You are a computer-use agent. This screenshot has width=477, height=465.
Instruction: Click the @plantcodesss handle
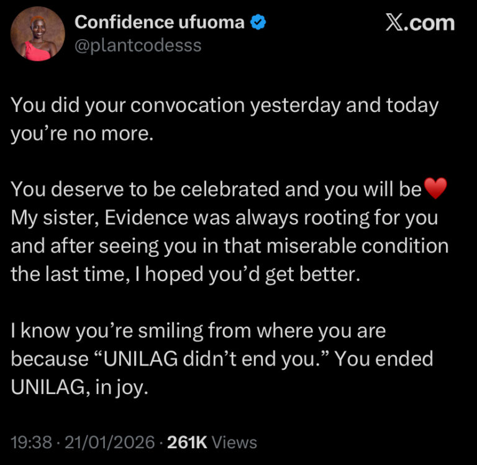click(138, 46)
